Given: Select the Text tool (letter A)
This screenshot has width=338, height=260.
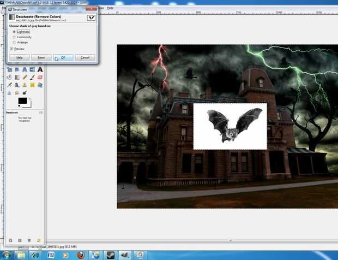Looking at the screenshot, I should (40, 69).
